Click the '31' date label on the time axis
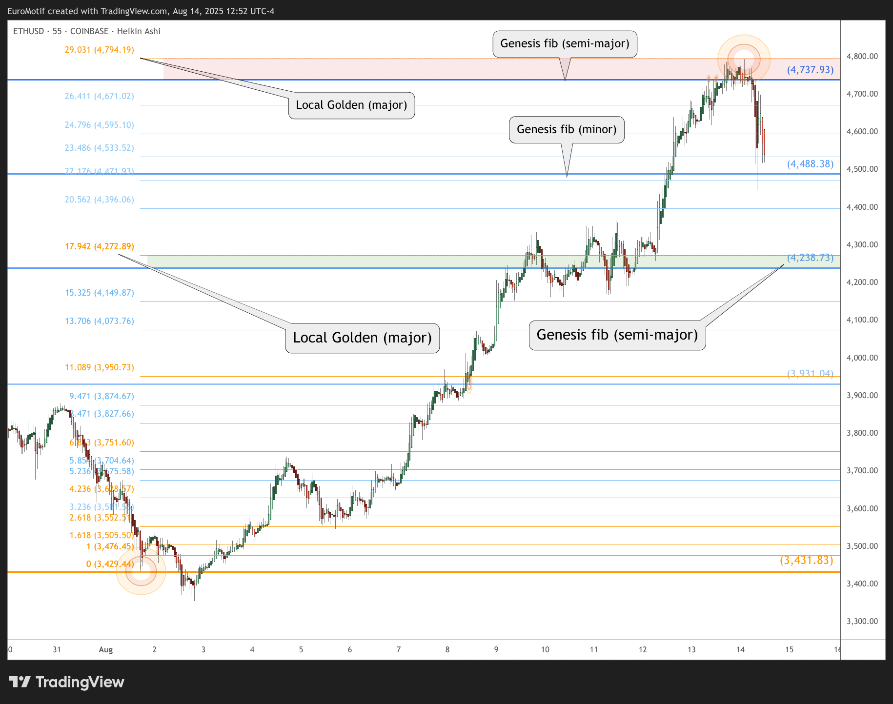The image size is (893, 704). click(x=57, y=650)
